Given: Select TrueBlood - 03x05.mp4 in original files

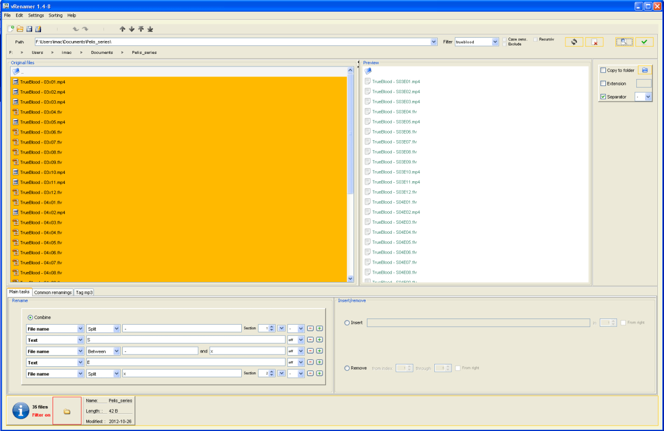Looking at the screenshot, I should click(43, 122).
